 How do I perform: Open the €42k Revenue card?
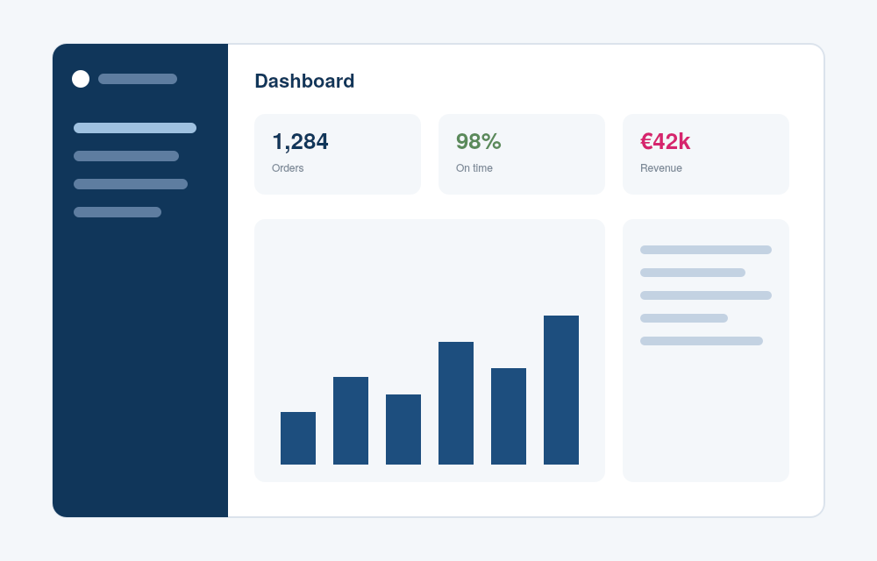click(x=706, y=154)
